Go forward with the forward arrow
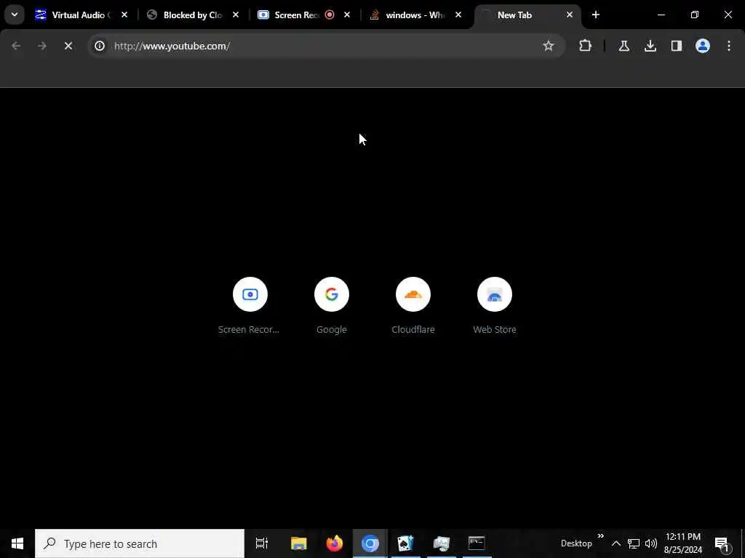The width and height of the screenshot is (745, 558). (x=42, y=46)
